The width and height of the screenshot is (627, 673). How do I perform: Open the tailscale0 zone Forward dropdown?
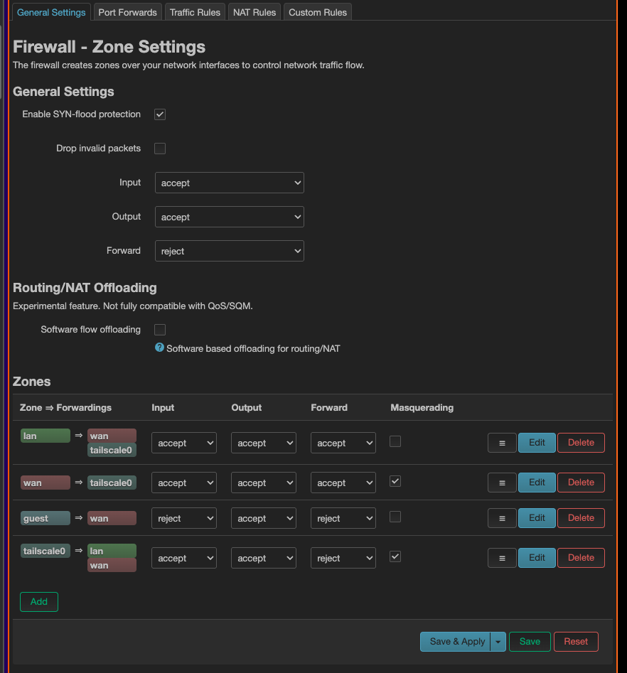click(x=343, y=559)
